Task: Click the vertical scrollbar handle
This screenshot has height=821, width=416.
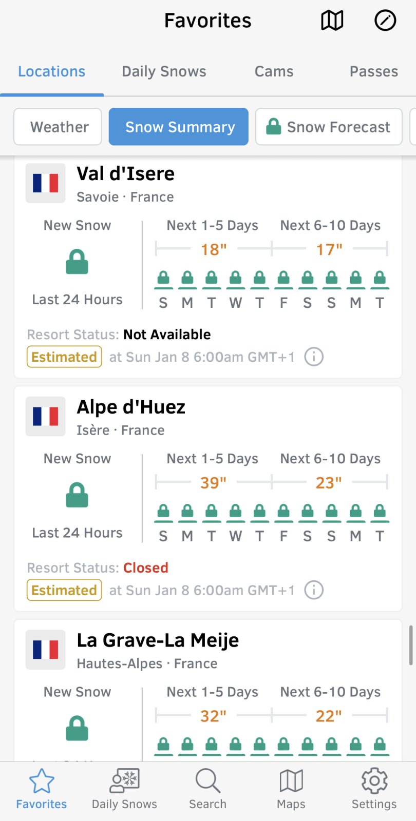Action: coord(411,645)
